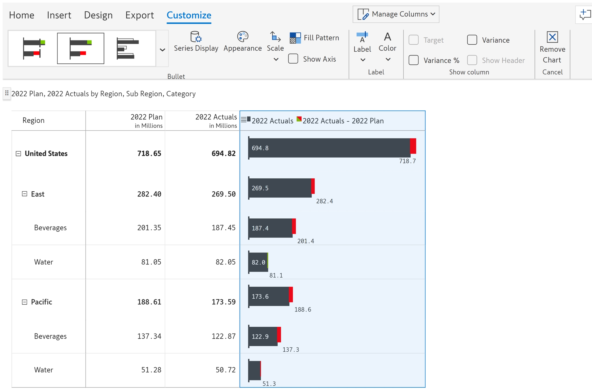The height and width of the screenshot is (390, 592).
Task: Select the first bullet chart style thumbnail
Action: click(x=34, y=48)
